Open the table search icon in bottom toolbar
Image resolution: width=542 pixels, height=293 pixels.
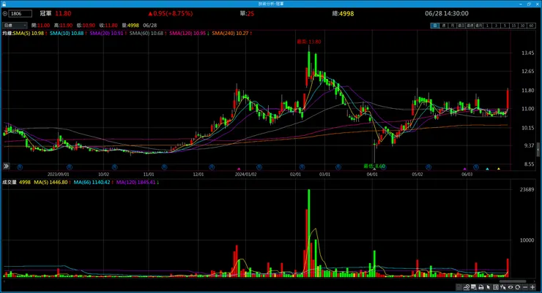(474, 287)
